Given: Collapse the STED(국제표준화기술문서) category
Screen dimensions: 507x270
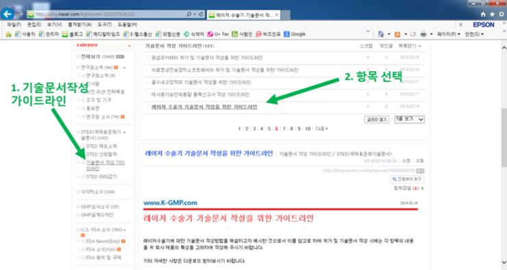Looking at the screenshot, I should click(125, 132).
